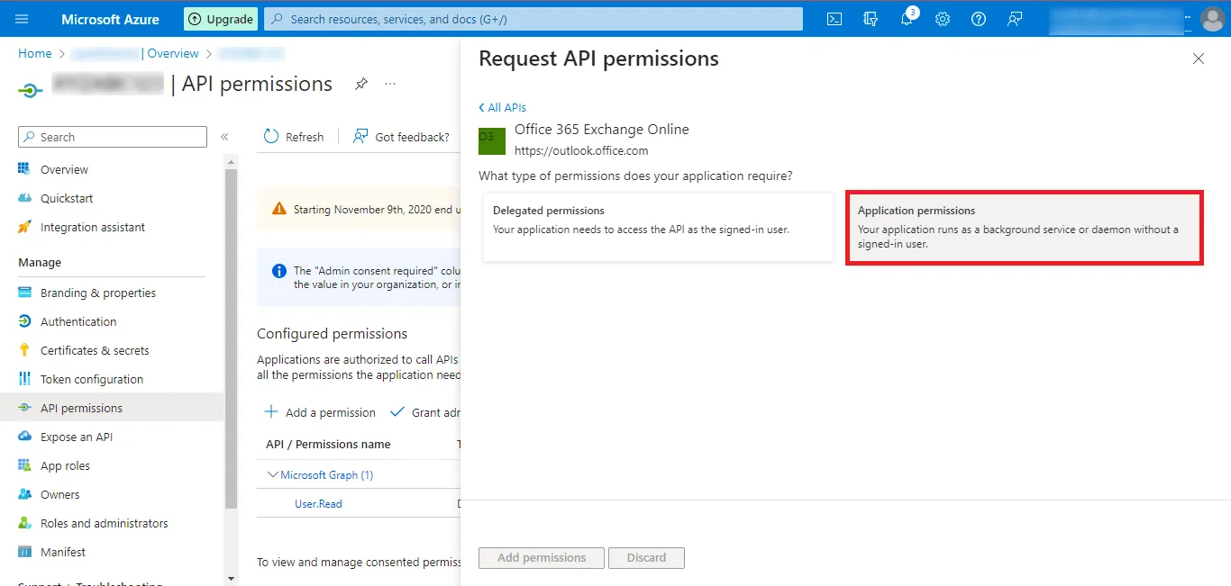The image size is (1231, 586).
Task: Open the notifications bell
Action: point(907,19)
